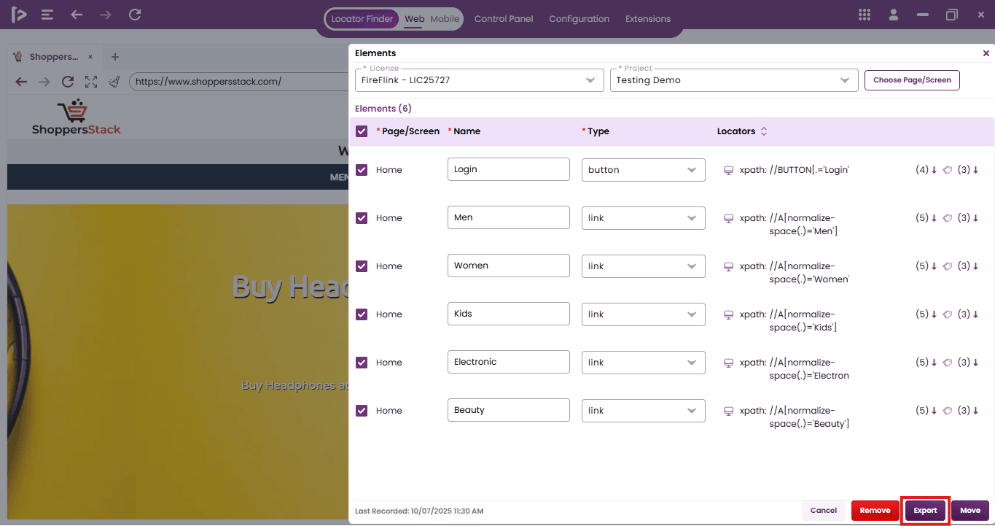Click the browser URL address bar
Image resolution: width=995 pixels, height=526 pixels.
[239, 82]
